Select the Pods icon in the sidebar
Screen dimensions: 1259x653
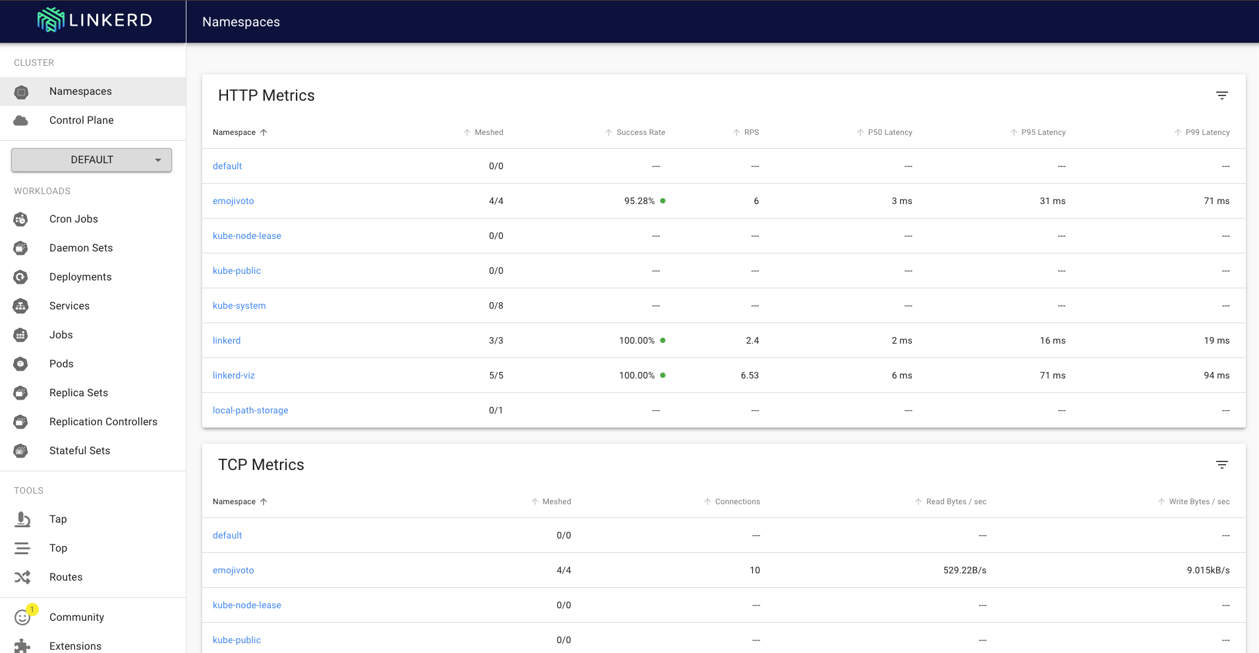pyautogui.click(x=20, y=363)
